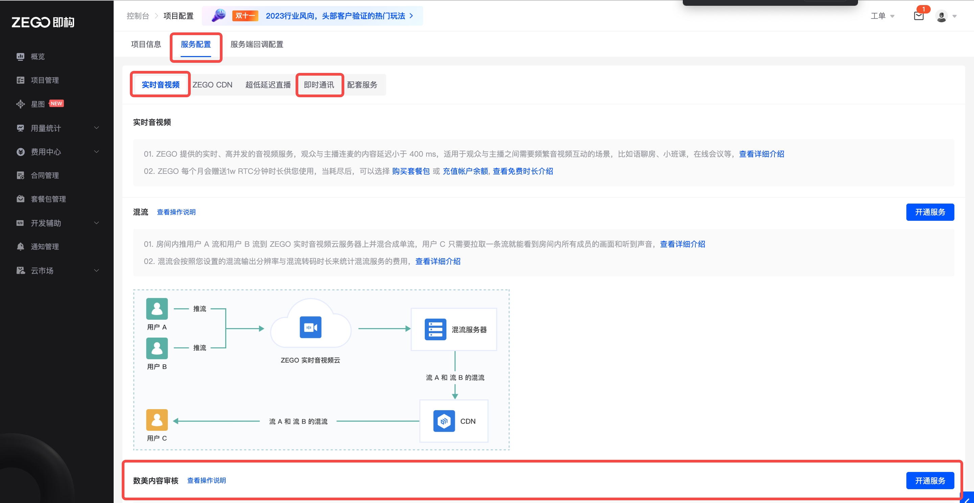Viewport: 974px width, 503px height.
Task: Open the Work Order (工单) dropdown
Action: pos(882,16)
